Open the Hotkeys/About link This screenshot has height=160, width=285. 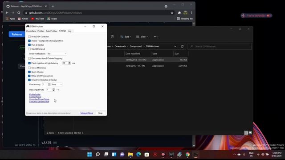86,113
